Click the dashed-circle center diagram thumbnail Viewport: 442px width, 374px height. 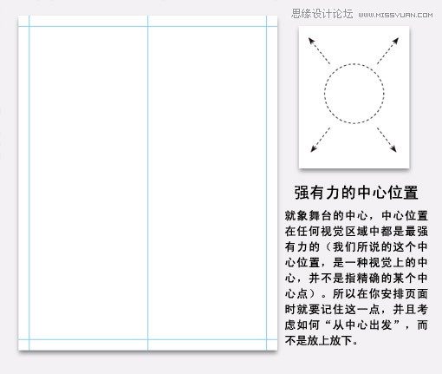click(354, 97)
